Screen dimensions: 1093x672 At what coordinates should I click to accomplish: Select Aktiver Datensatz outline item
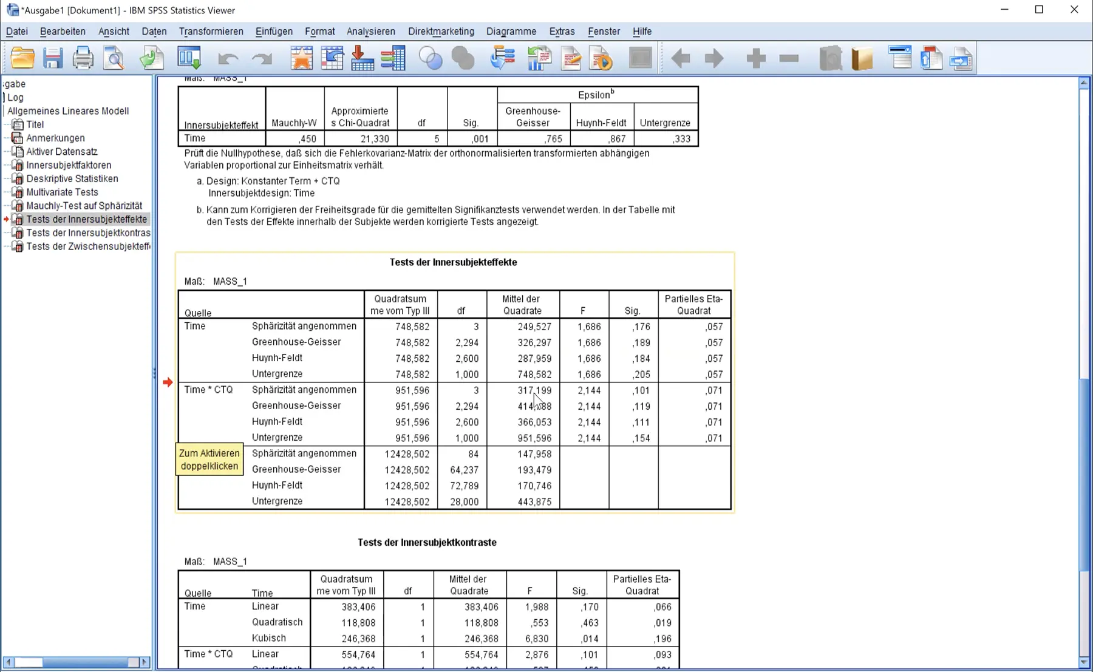[x=61, y=152]
